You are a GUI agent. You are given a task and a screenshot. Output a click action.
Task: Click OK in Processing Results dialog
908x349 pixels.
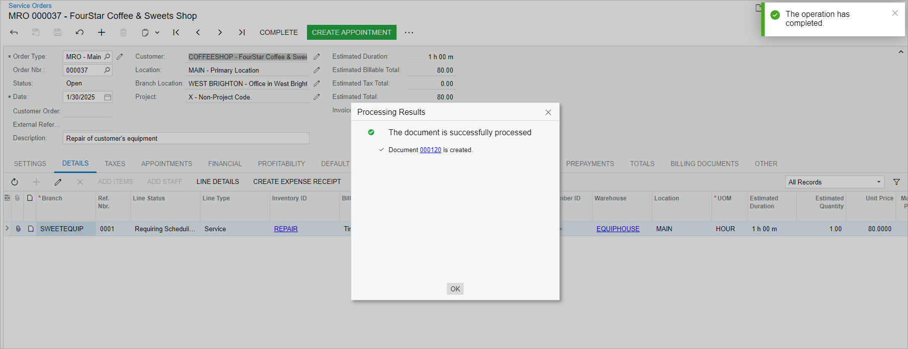pyautogui.click(x=455, y=289)
